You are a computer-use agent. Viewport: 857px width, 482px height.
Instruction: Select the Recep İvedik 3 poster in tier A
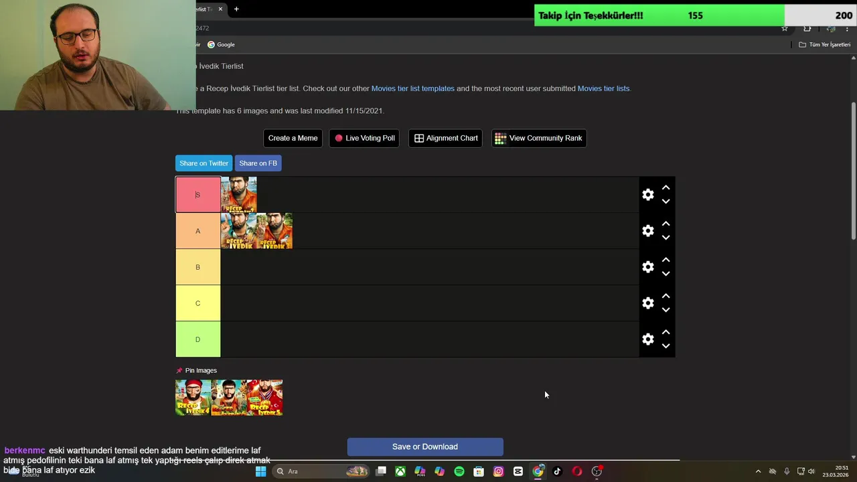pyautogui.click(x=275, y=231)
